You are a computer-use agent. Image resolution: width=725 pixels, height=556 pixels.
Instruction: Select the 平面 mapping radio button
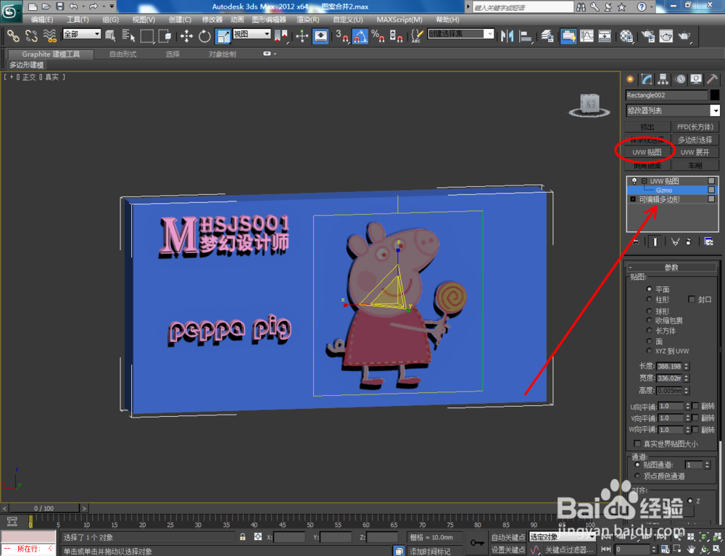click(649, 289)
